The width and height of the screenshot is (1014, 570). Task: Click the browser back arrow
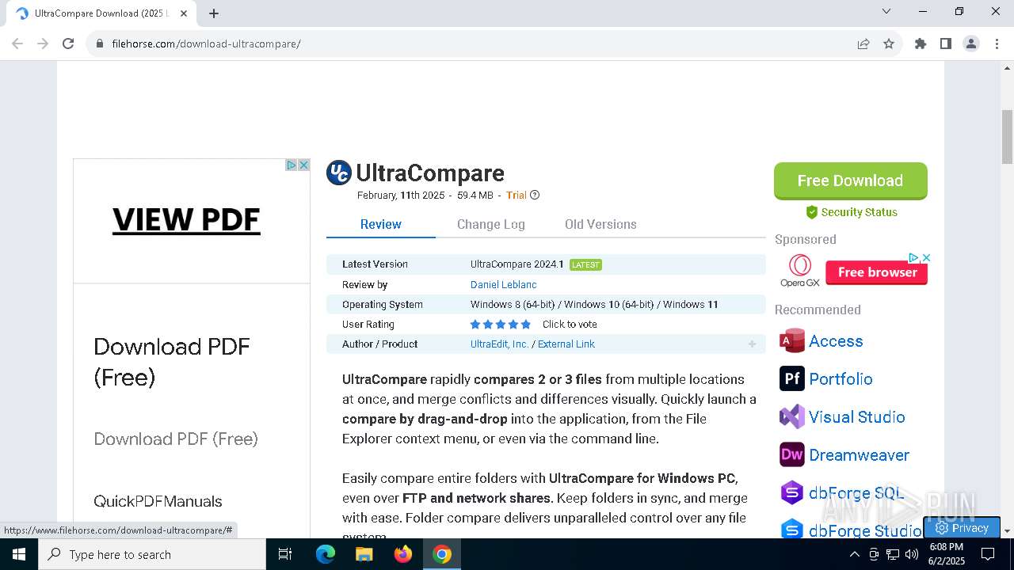click(x=17, y=44)
